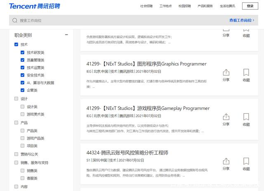
Task: Uncheck the 技术 category checkbox
Action: [16, 44]
